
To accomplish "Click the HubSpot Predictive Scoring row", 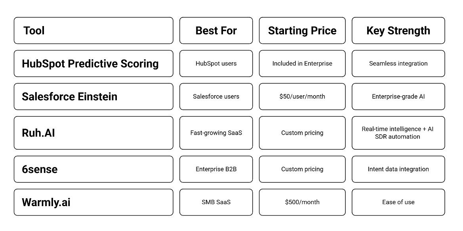I will tap(93, 64).
